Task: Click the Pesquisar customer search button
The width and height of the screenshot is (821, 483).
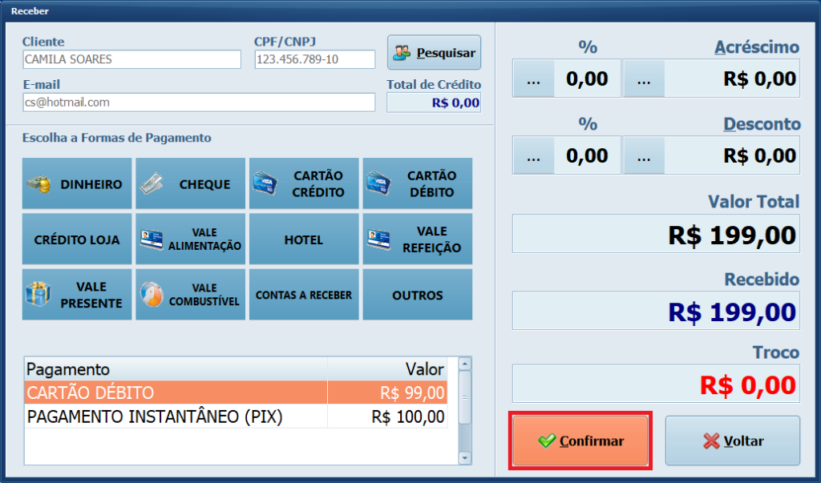Action: (434, 53)
